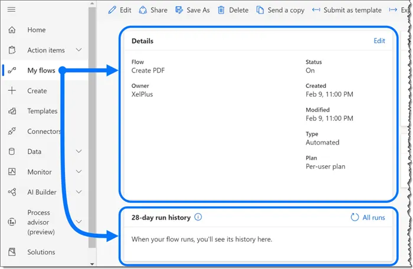The height and width of the screenshot is (269, 413).
Task: Delete the flow using toolbar
Action: [x=233, y=10]
